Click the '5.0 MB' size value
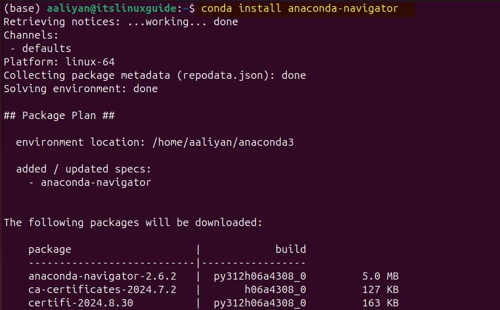The image size is (500, 310). pos(380,276)
